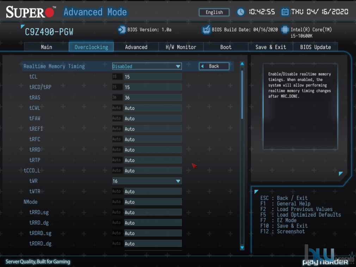Click the tRAS setting label

coord(35,98)
